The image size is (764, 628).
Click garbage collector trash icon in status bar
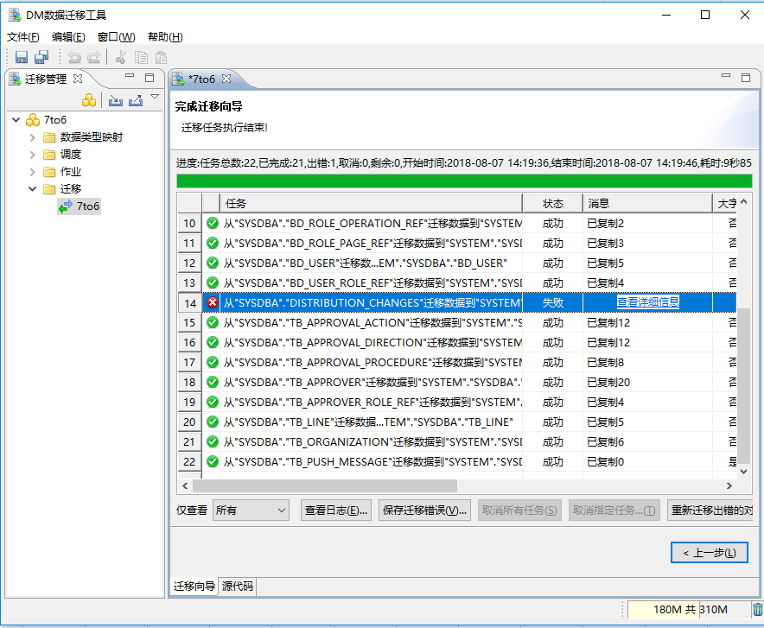pos(758,610)
